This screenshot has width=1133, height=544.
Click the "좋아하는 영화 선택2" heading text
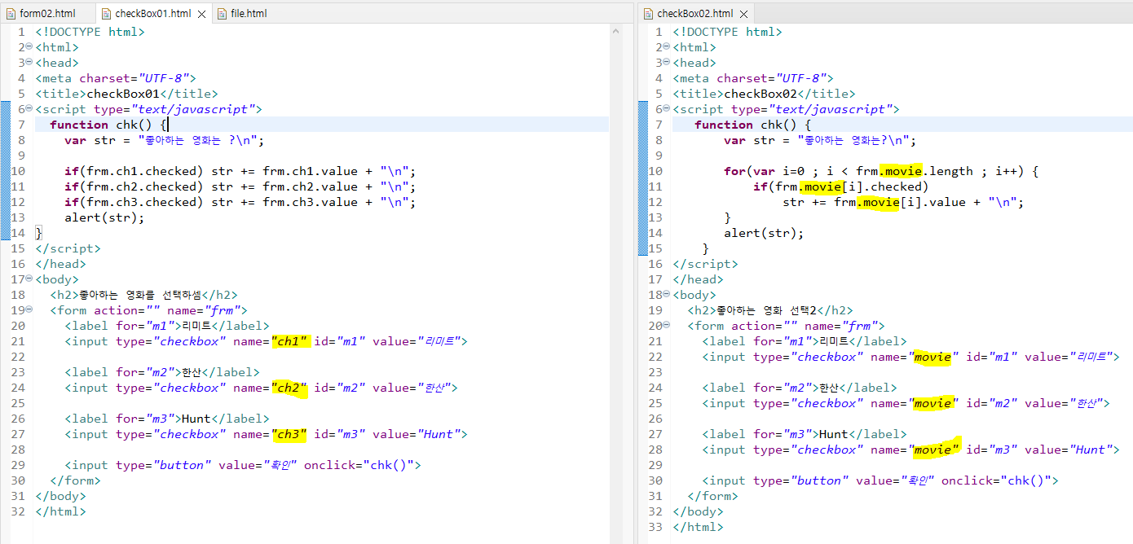[767, 310]
